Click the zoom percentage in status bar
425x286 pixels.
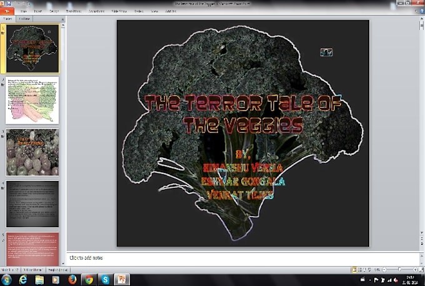(x=377, y=270)
